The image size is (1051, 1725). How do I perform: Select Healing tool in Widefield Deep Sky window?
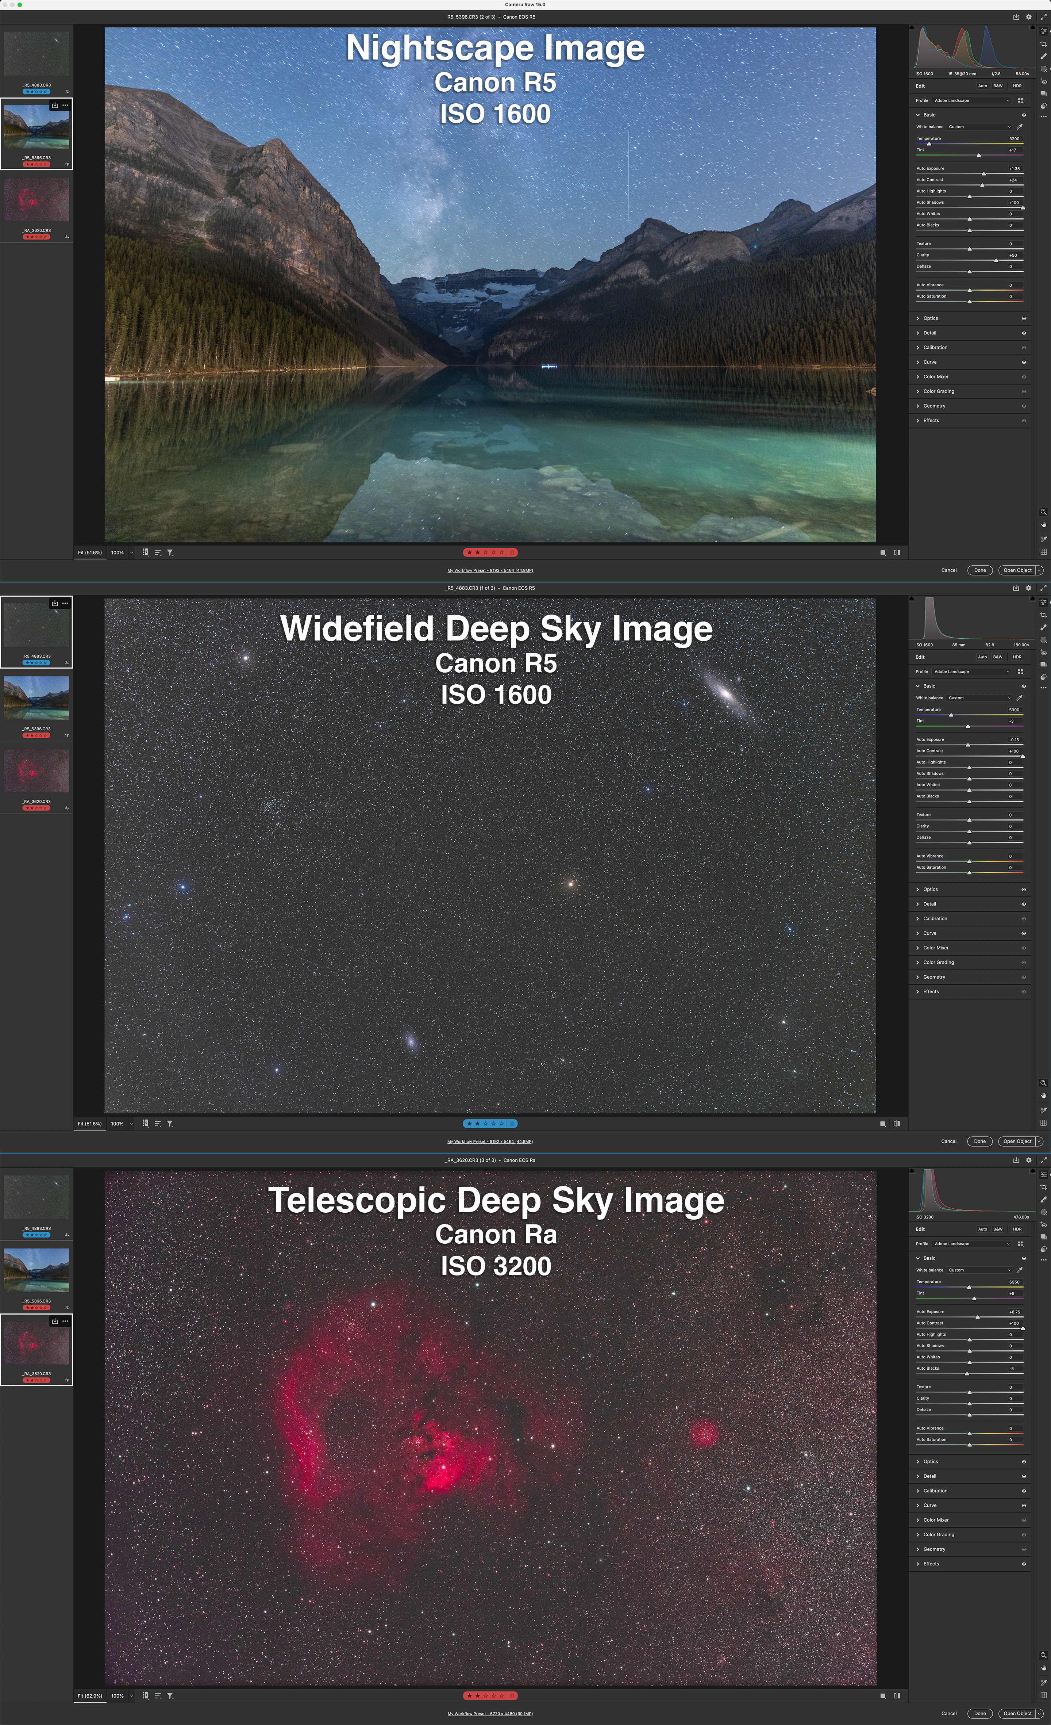coord(1043,627)
